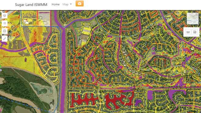Click the small circular icon at left map edge
Viewport: 201px width, 113px height.
click(x=1, y=70)
